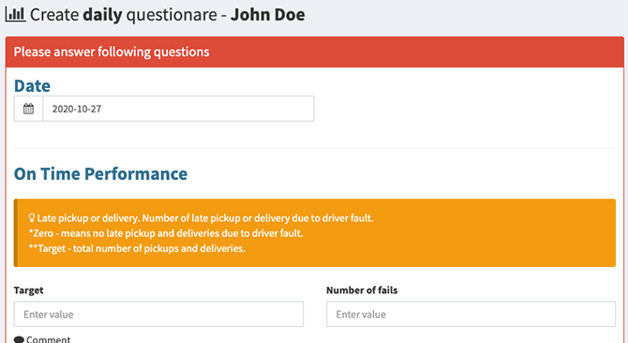628x343 pixels.
Task: Click the '**Target - total number' note
Action: click(x=137, y=248)
